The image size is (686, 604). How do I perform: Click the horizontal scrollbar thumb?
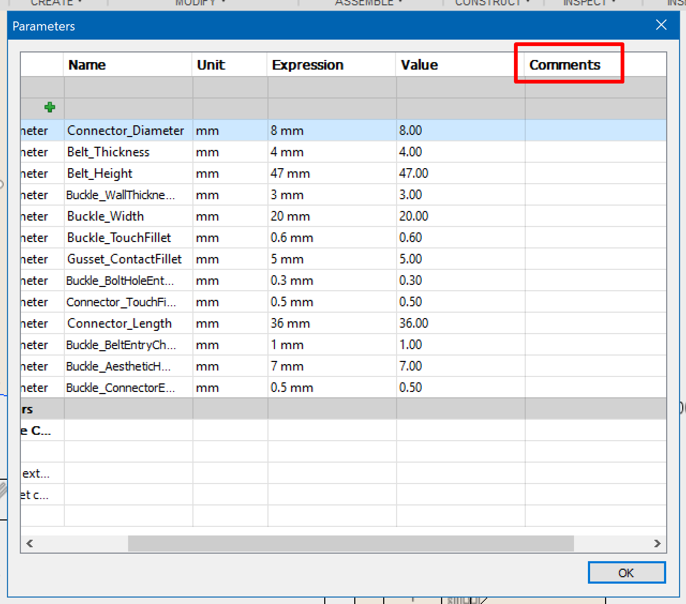click(351, 543)
